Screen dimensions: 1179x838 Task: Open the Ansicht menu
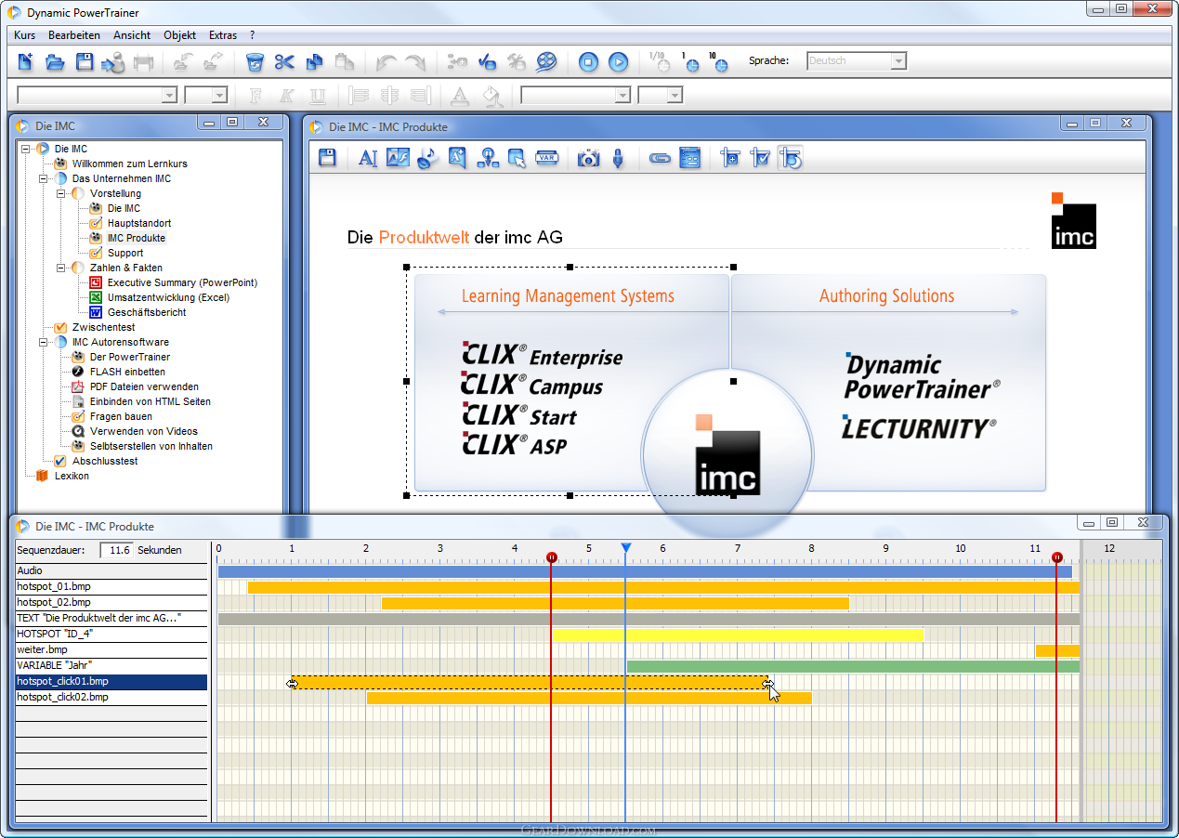coord(132,35)
